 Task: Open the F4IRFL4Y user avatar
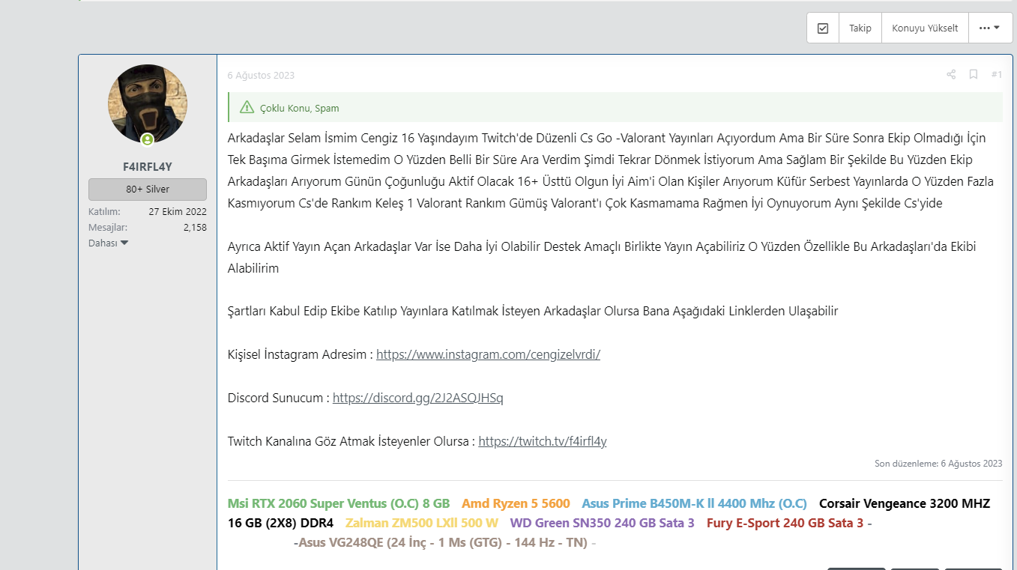(148, 104)
